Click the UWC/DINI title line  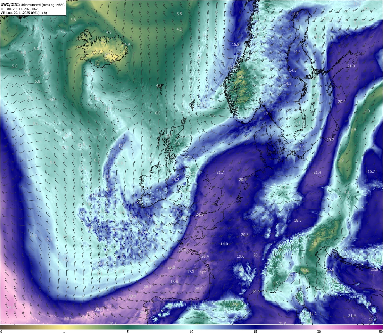pos(33,4)
